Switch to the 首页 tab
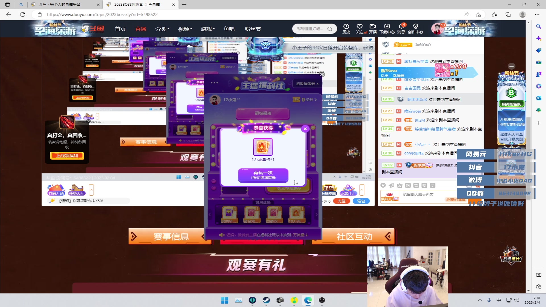The height and width of the screenshot is (307, 546). tap(120, 29)
